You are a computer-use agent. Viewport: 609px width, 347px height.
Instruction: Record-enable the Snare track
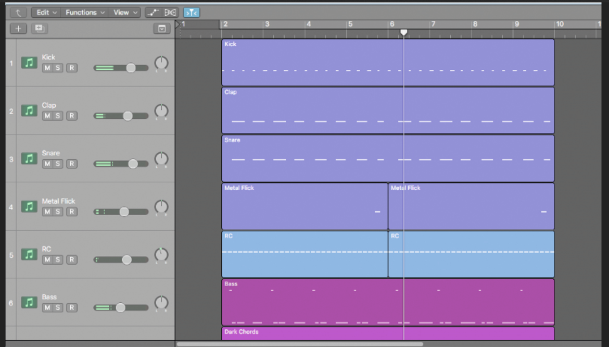coord(71,164)
